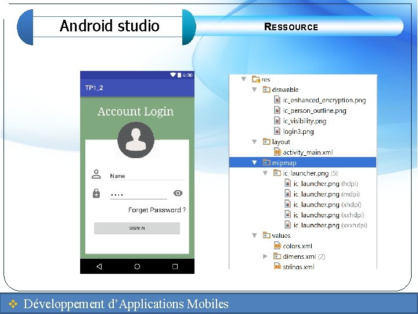The width and height of the screenshot is (418, 314).
Task: Collapse the drawable folder arrow
Action: (255, 90)
